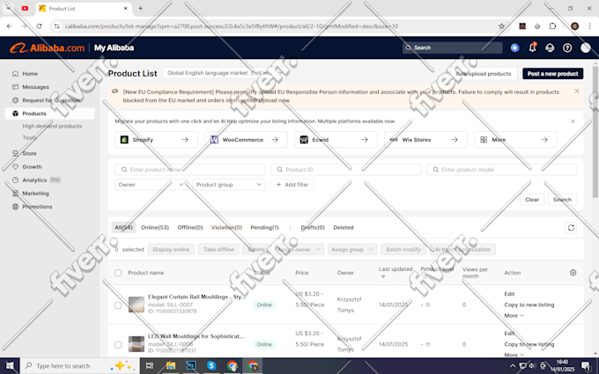599x374 pixels.
Task: Open More migration platforms
Action: 515,140
